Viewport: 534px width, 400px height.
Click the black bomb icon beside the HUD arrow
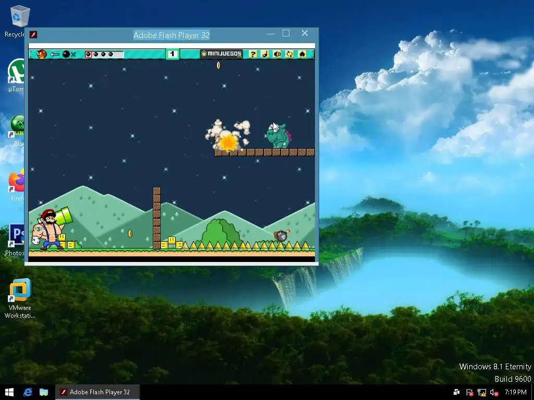(66, 54)
